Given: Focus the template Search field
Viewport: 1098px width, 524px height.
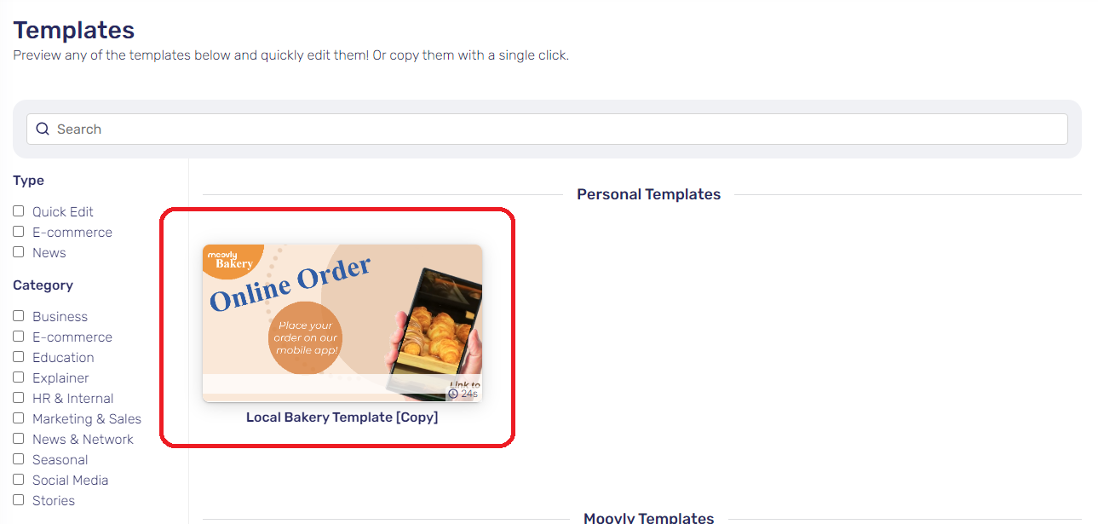Looking at the screenshot, I should [547, 130].
